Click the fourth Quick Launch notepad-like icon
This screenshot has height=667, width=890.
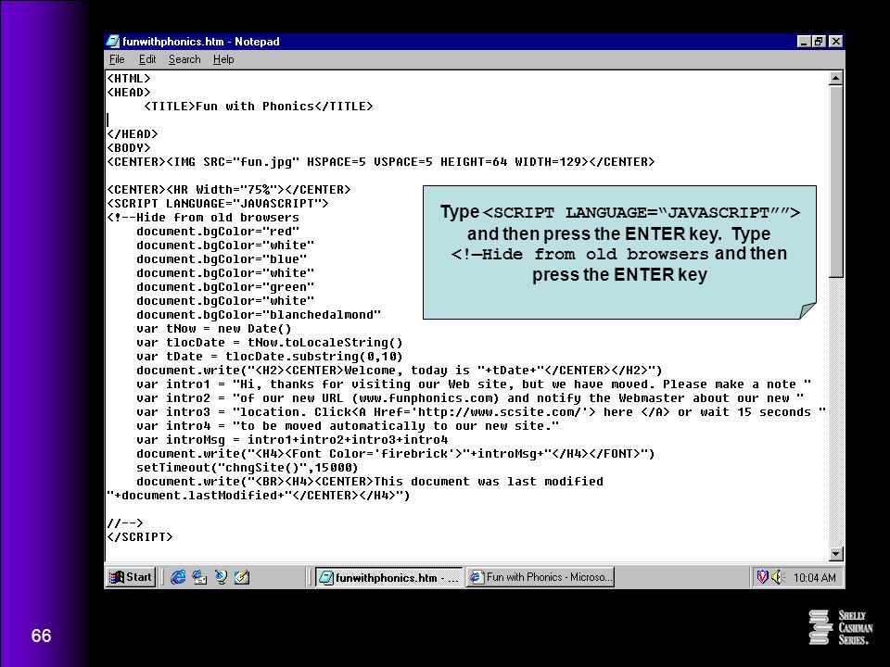(x=242, y=577)
